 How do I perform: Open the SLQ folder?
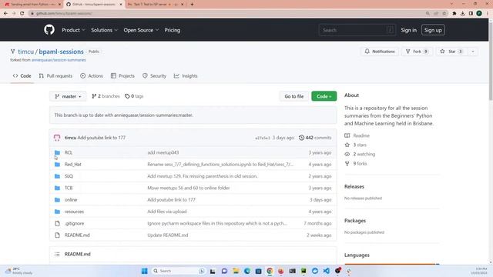[x=69, y=176]
